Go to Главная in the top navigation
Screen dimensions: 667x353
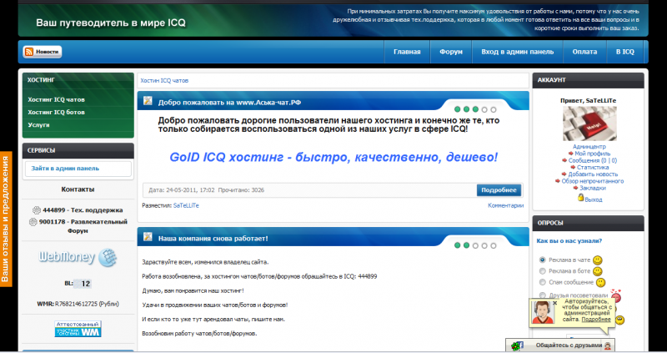click(407, 52)
